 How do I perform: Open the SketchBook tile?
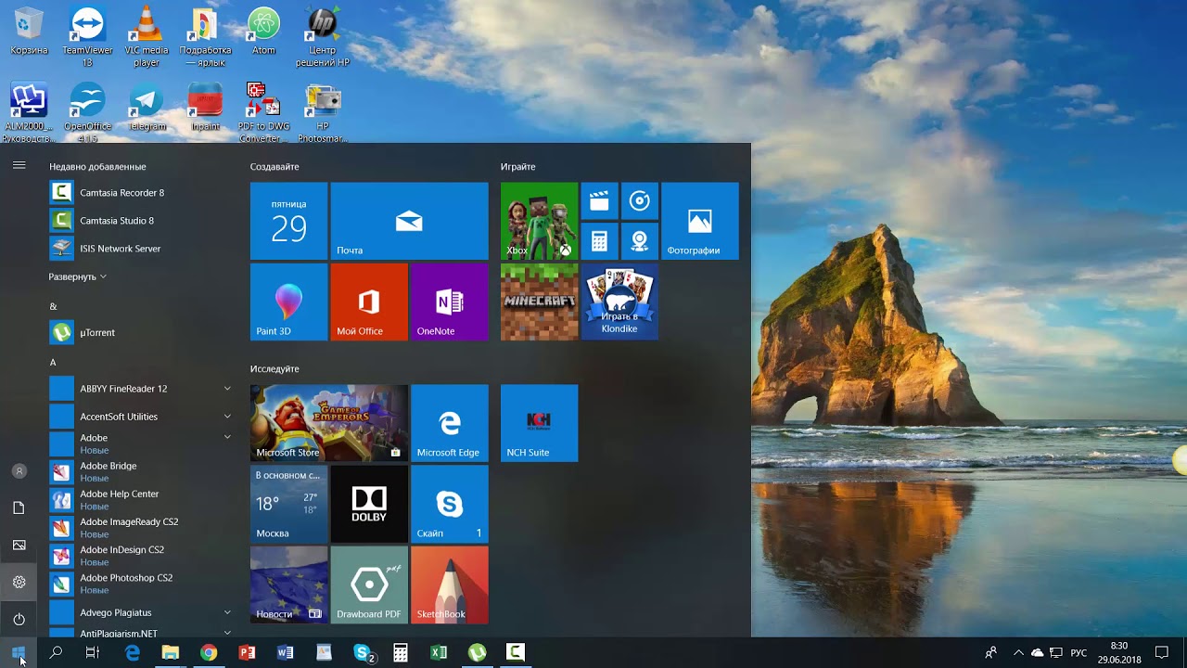pyautogui.click(x=449, y=584)
